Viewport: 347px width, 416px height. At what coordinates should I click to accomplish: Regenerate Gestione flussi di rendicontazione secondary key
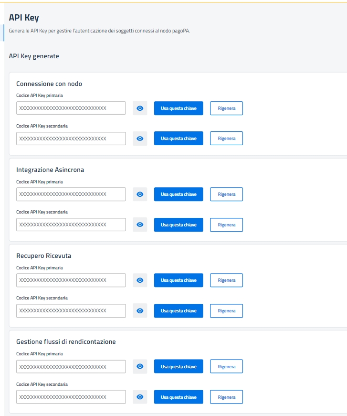pos(226,397)
